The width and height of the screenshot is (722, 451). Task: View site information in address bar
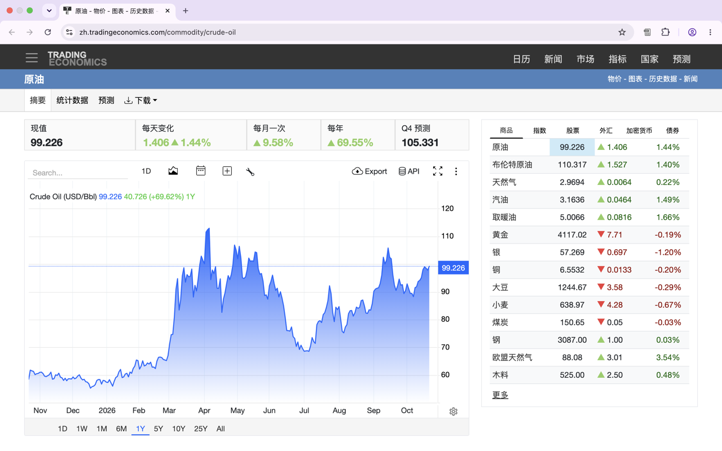(x=69, y=32)
